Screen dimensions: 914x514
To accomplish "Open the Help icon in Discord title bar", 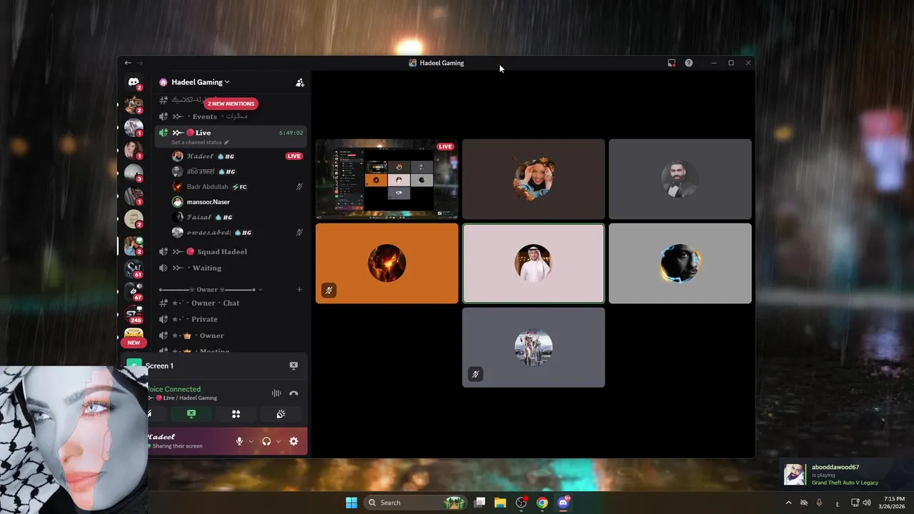I will coord(688,63).
